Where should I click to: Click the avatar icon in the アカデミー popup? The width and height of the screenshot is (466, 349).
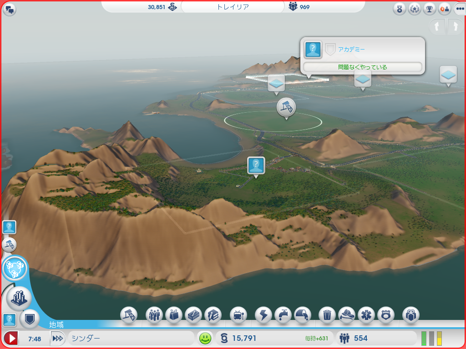click(x=313, y=49)
